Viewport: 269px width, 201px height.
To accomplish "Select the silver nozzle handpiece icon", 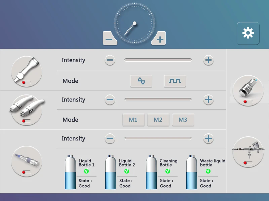I will click(x=248, y=90).
